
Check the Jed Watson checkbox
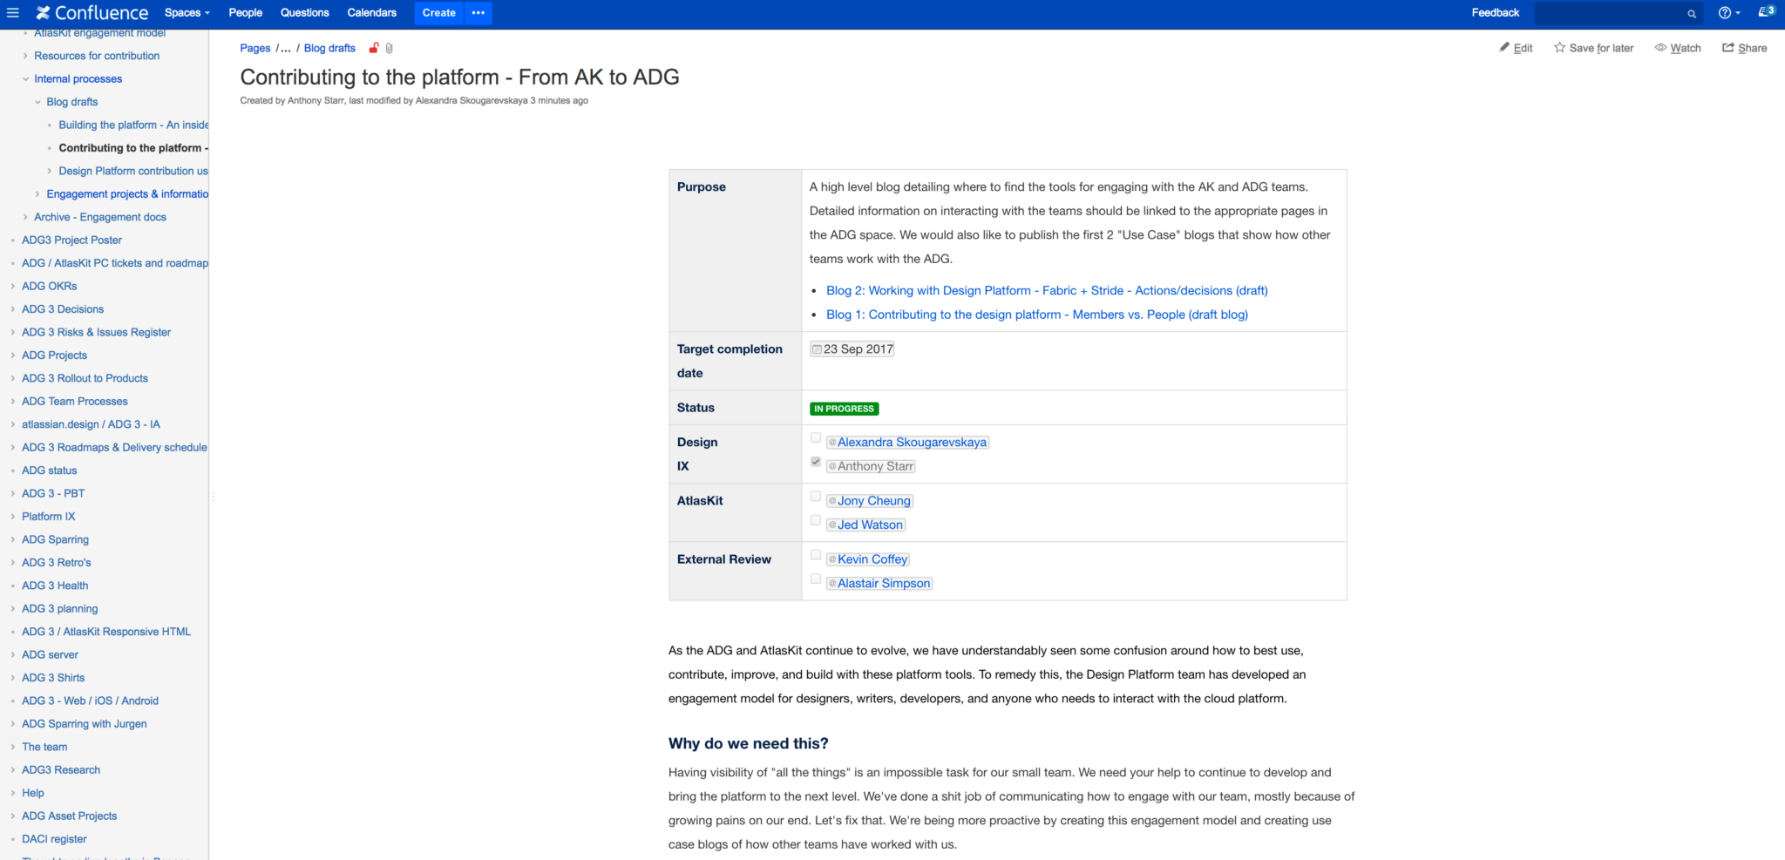pos(816,520)
